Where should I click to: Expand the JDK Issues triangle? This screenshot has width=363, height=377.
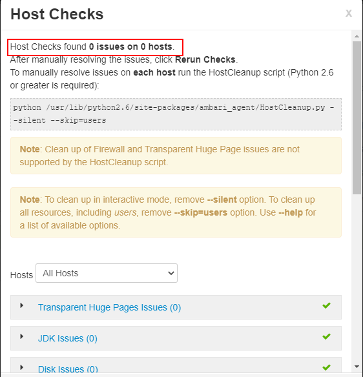pyautogui.click(x=22, y=336)
